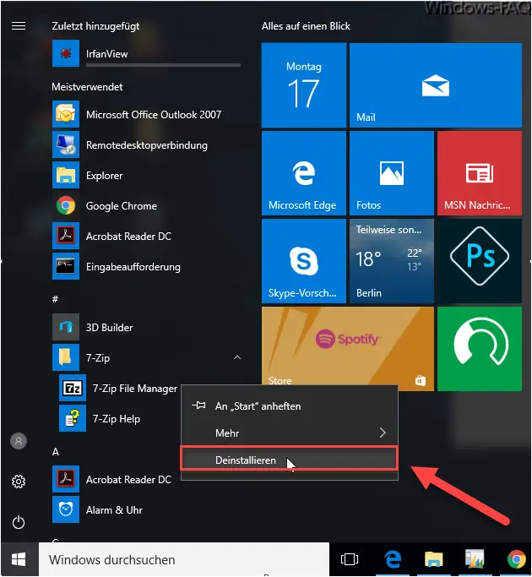Launch Edge from the taskbar
The height and width of the screenshot is (577, 532).
(x=393, y=559)
